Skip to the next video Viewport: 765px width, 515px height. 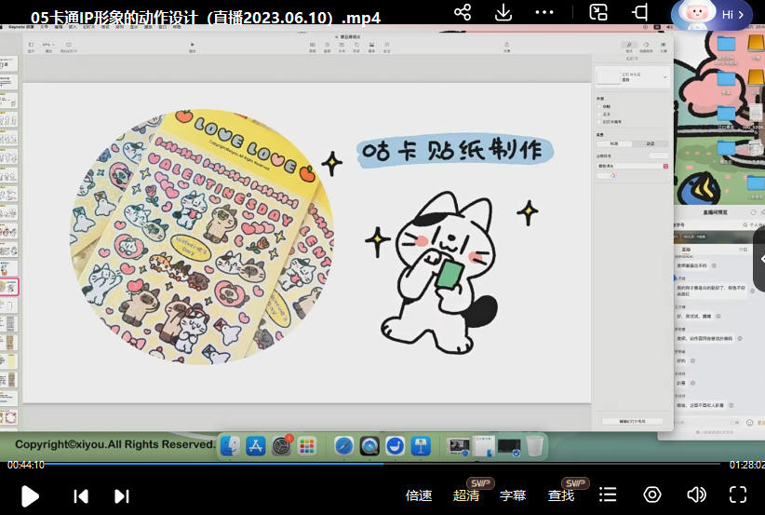(122, 495)
